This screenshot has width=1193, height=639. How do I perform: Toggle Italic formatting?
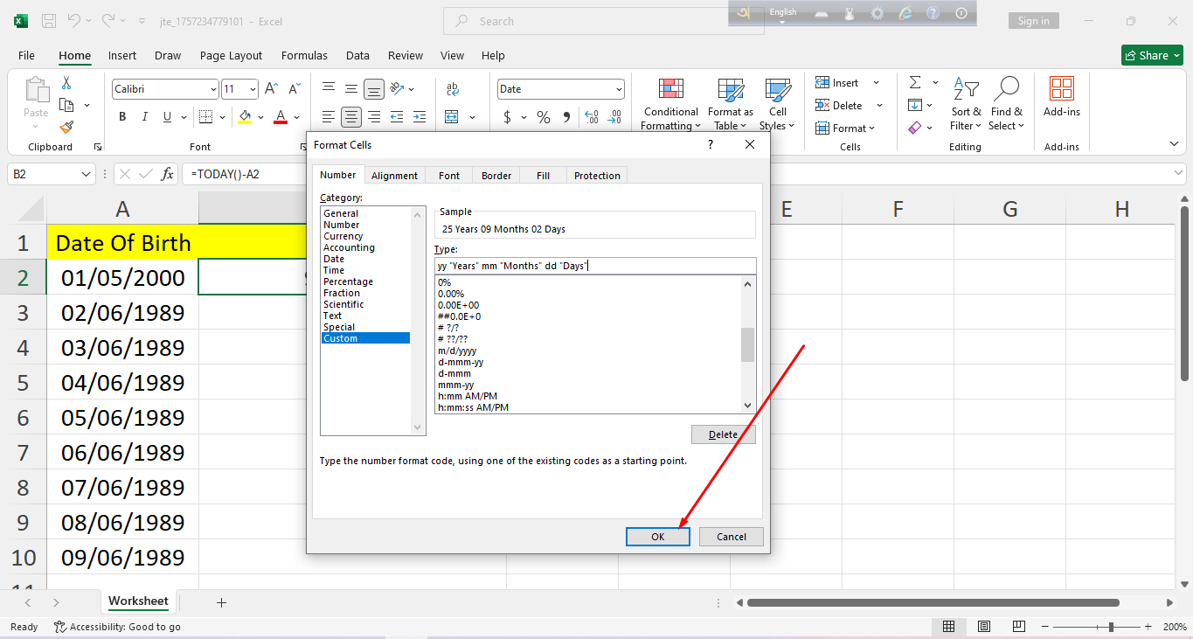coord(144,117)
